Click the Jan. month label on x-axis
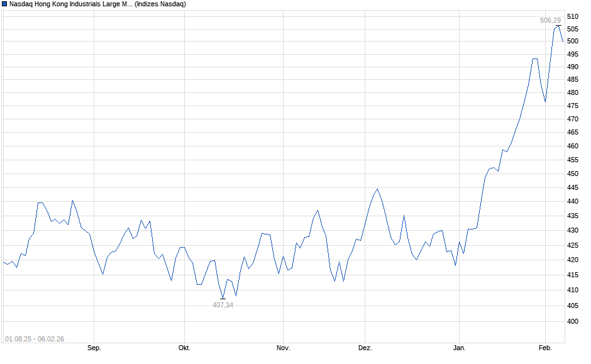 [460, 348]
